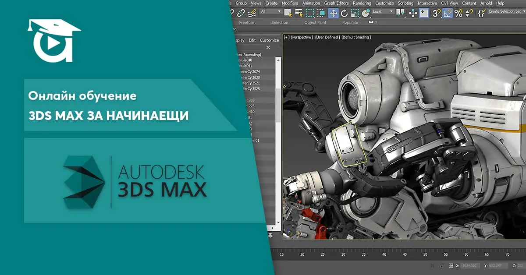Activate the Select and Scale tool
Image resolution: width=526 pixels, height=275 pixels.
[x=355, y=13]
